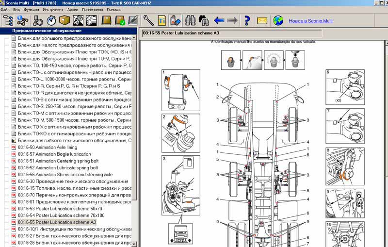The image size is (388, 247).
Task: Click the notepad with pen icon
Action: point(133,20)
